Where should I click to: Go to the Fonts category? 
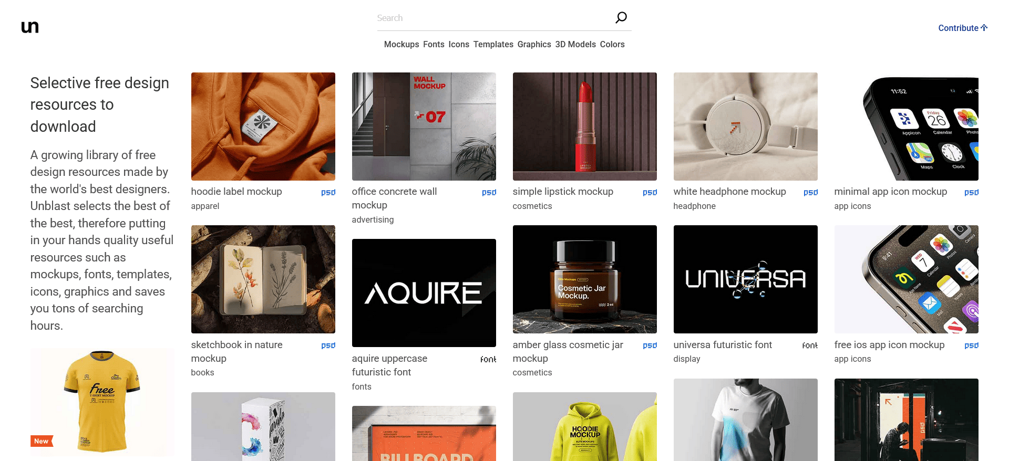tap(434, 45)
